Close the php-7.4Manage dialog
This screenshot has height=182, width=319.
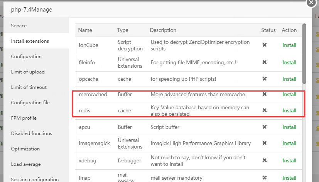click(x=312, y=3)
